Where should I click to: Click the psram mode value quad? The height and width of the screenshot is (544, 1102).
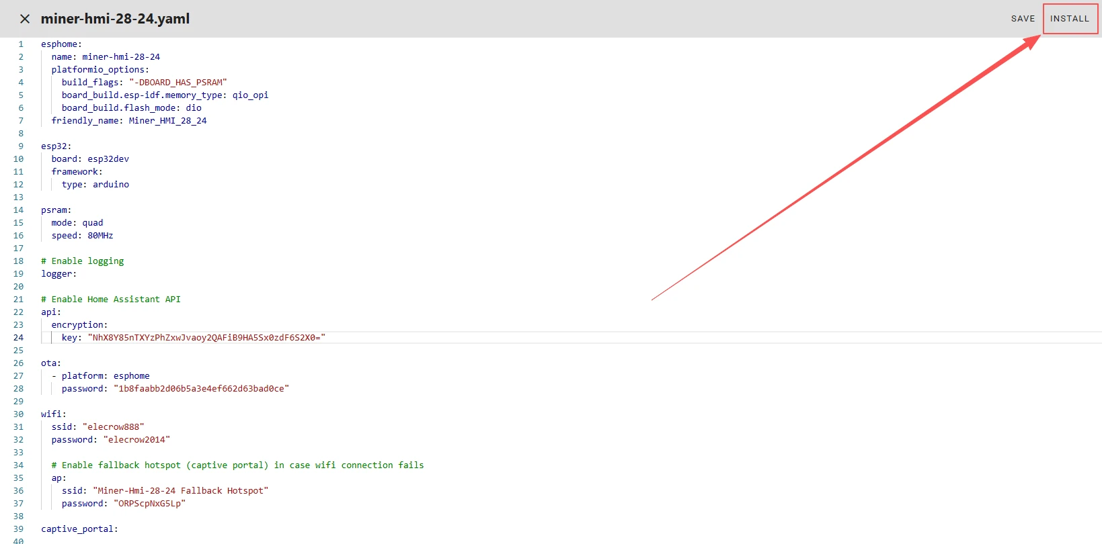point(93,223)
